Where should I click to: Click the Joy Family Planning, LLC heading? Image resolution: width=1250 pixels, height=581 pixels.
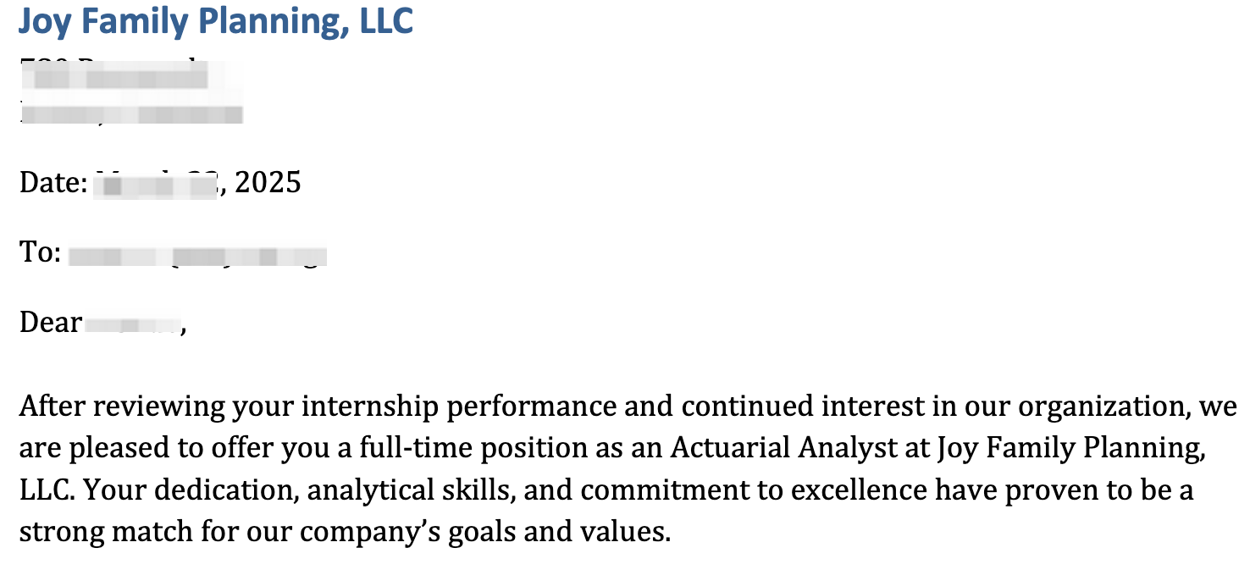click(216, 20)
